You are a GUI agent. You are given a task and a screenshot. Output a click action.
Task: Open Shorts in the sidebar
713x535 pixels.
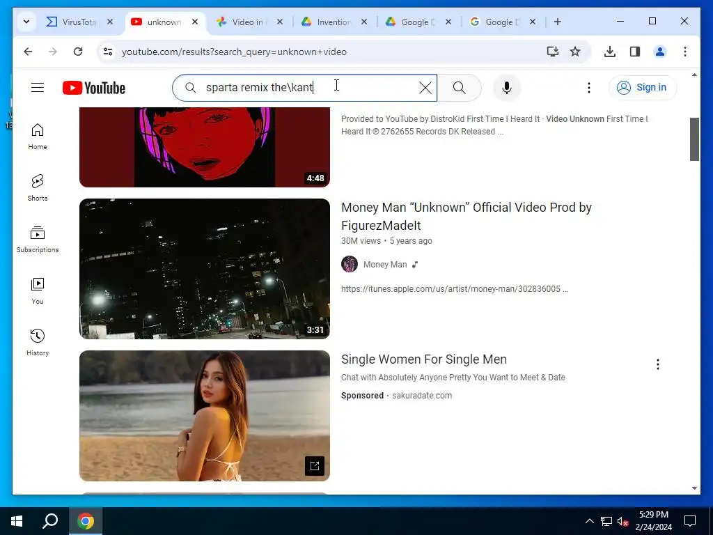(38, 188)
